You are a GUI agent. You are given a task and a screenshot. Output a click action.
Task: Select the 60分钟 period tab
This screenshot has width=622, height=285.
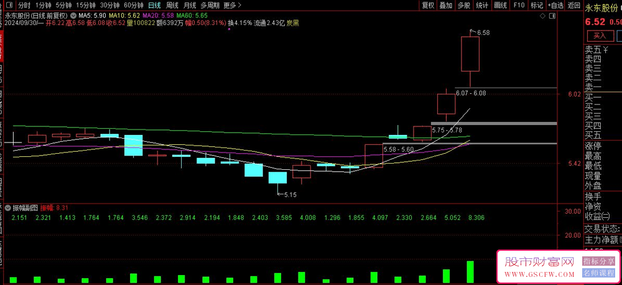(133, 5)
